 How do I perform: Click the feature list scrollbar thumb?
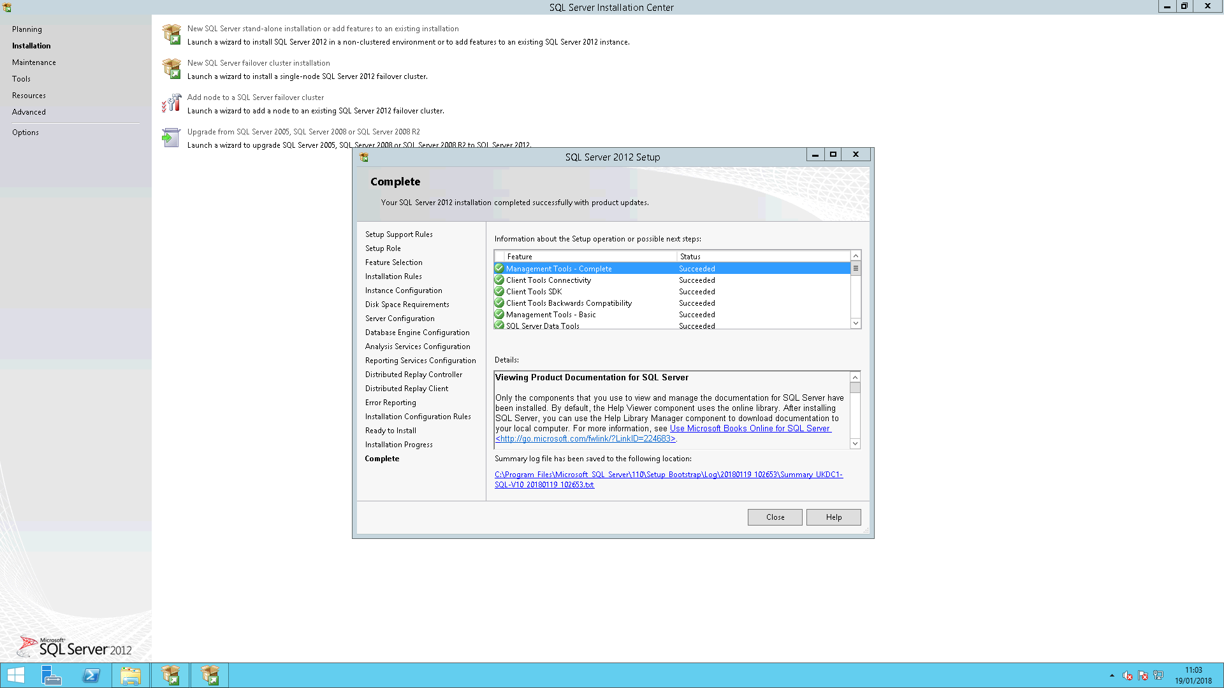tap(856, 269)
